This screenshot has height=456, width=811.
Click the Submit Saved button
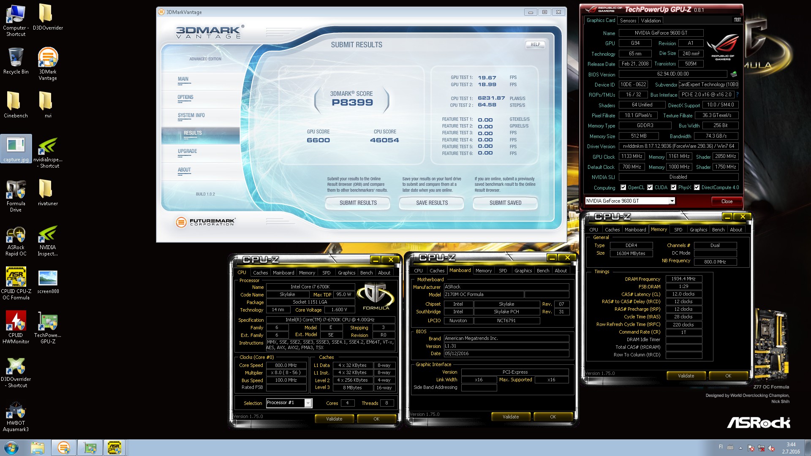pos(505,203)
